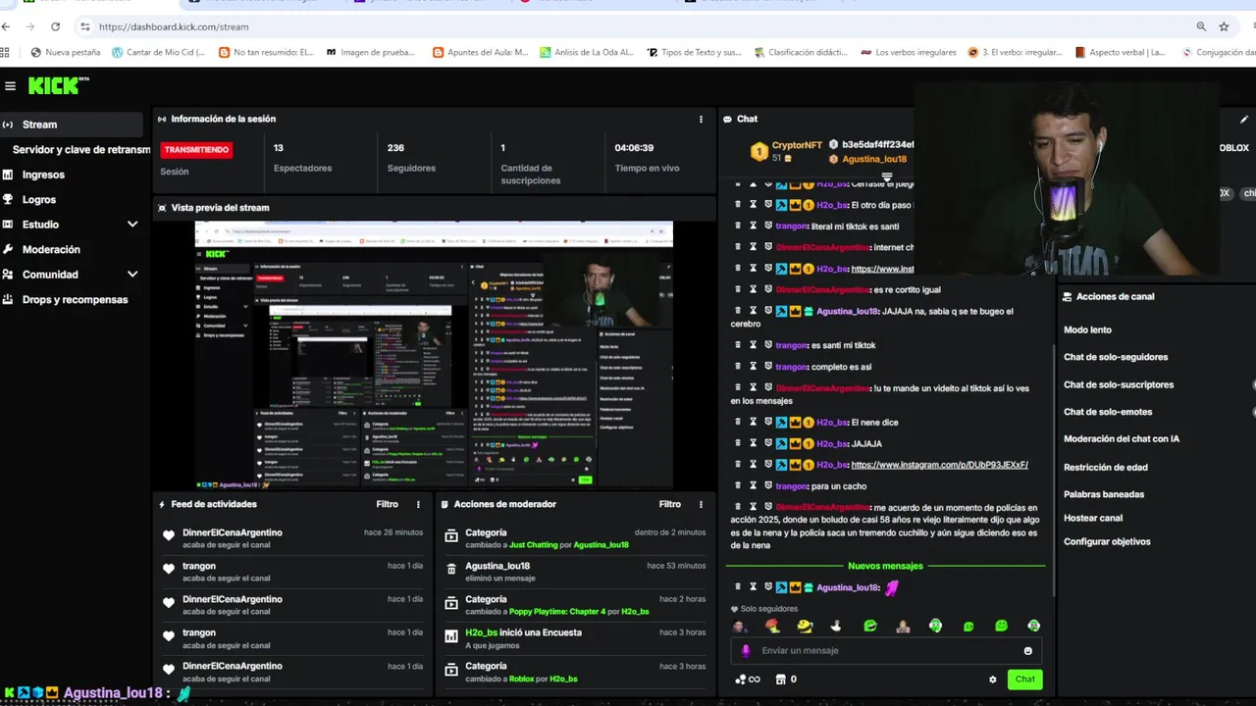Delete Agustina_lou18's newest message below Nuevos mensajes

[x=738, y=586]
